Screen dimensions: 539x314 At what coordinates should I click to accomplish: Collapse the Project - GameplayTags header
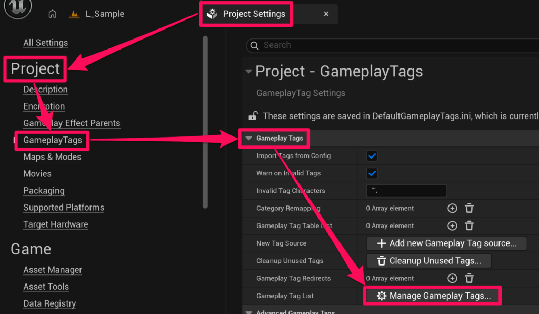(x=248, y=72)
